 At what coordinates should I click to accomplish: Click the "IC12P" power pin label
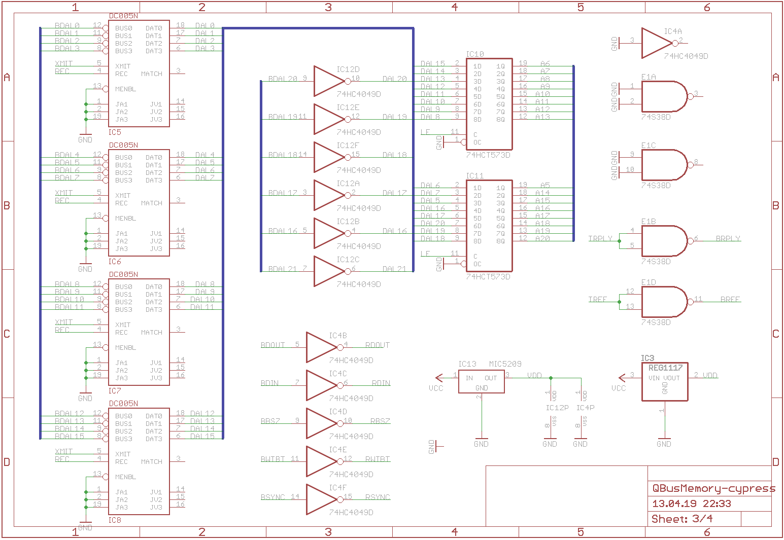click(557, 408)
